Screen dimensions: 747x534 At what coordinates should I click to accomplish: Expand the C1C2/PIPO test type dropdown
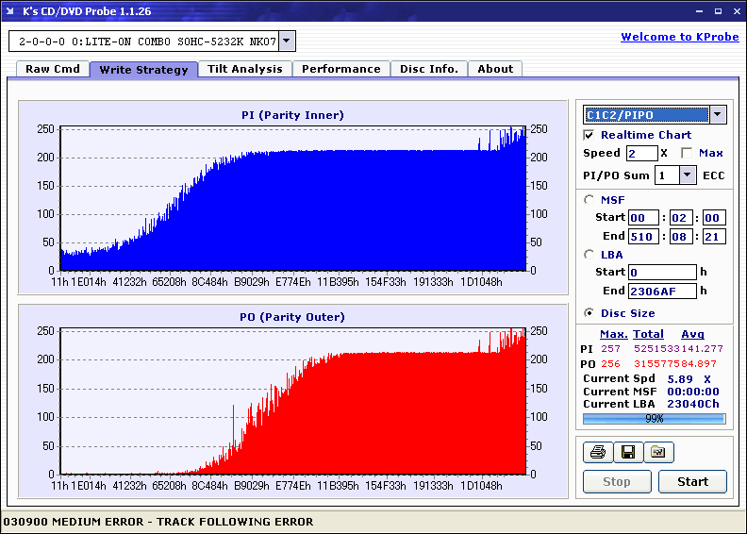point(718,114)
